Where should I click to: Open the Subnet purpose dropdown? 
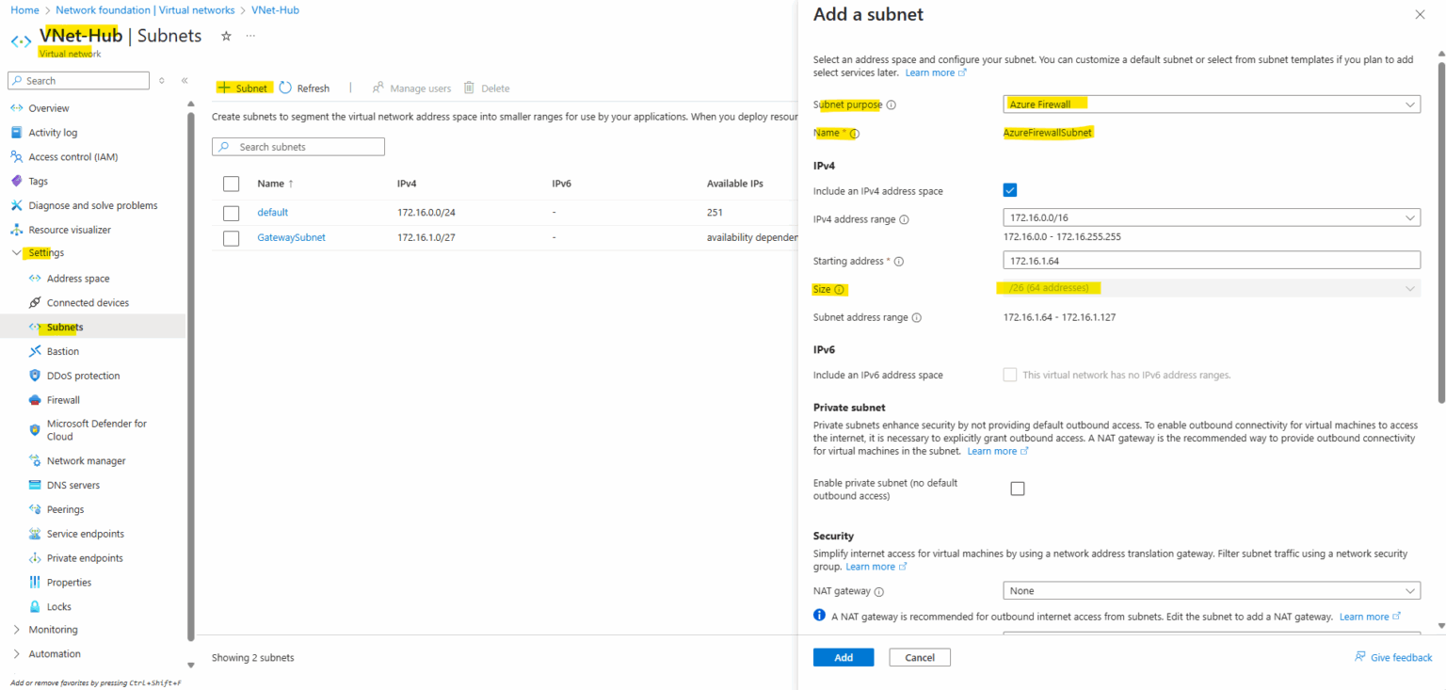tap(1212, 104)
